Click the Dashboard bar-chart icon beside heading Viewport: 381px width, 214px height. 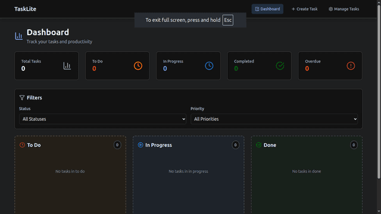click(18, 36)
